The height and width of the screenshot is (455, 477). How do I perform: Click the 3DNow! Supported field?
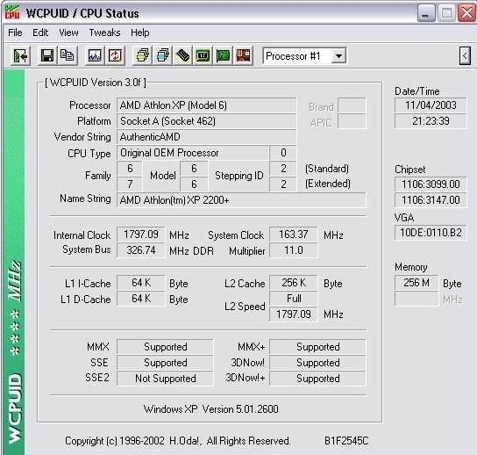pos(317,363)
